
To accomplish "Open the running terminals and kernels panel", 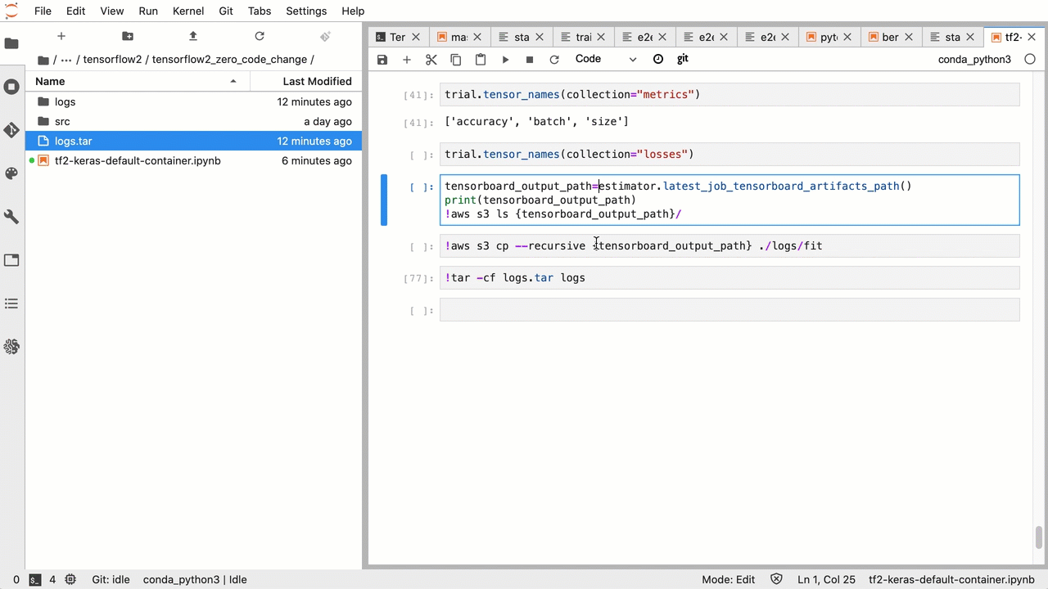I will click(x=11, y=88).
